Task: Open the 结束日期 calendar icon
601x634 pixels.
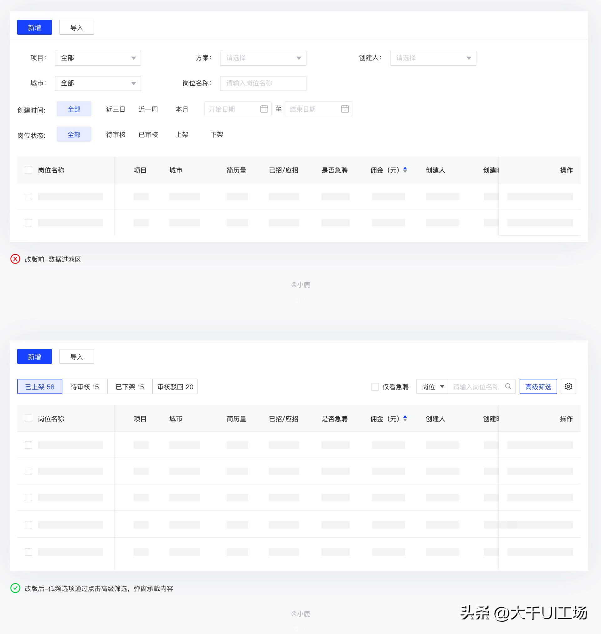Action: point(345,109)
